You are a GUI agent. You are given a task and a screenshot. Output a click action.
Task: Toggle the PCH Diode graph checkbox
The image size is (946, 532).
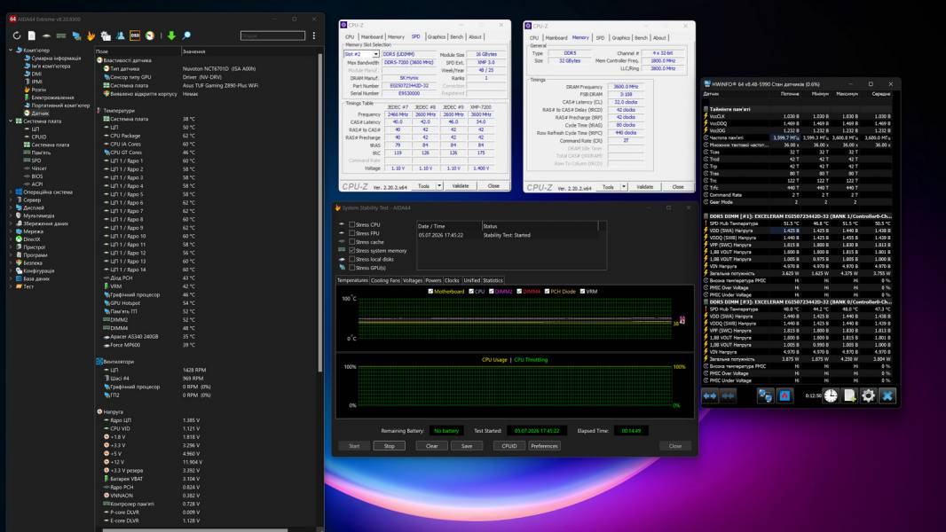548,292
